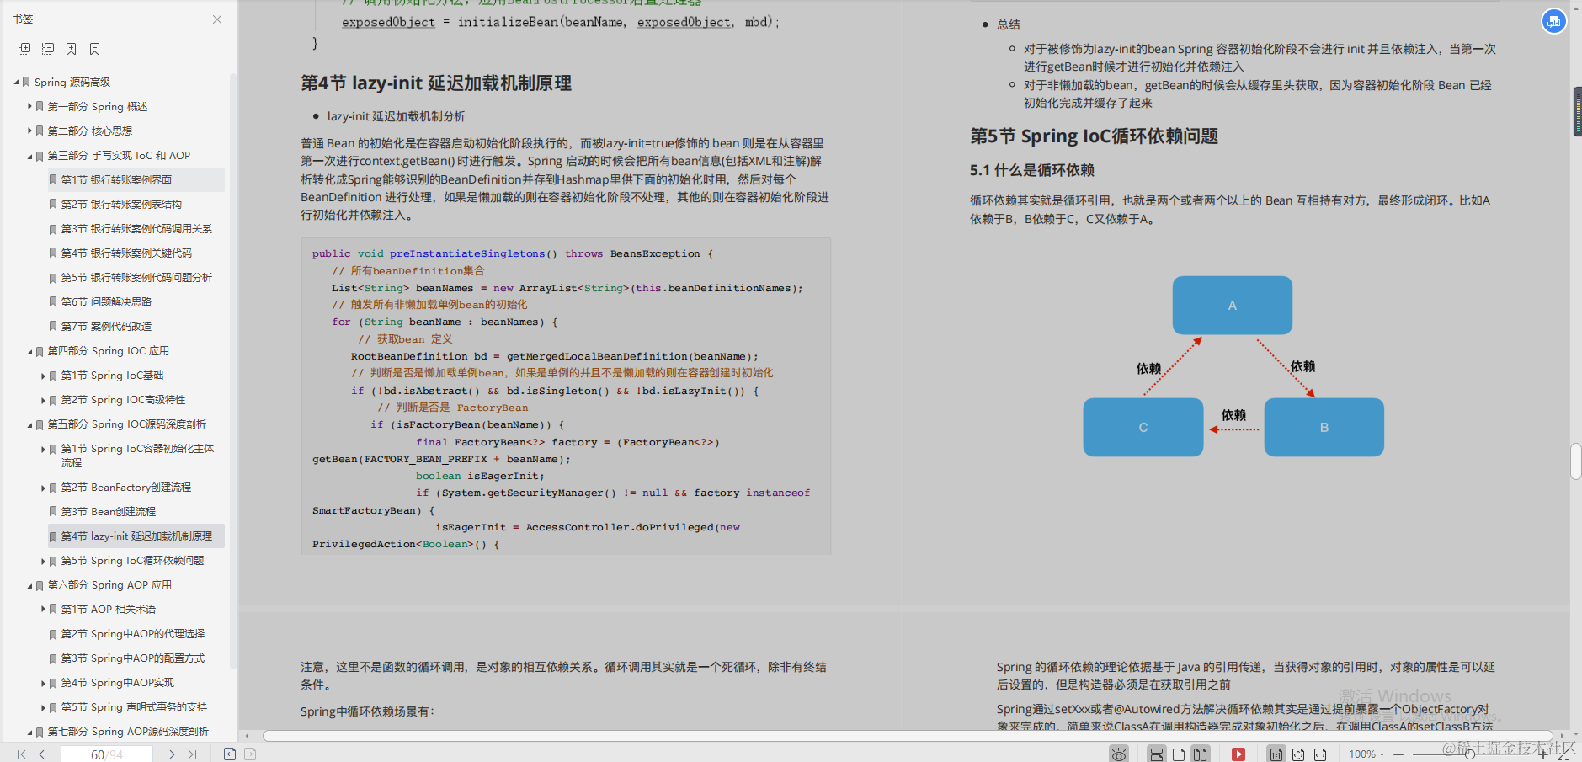The height and width of the screenshot is (762, 1582).
Task: Go forward to next view icon
Action: click(x=250, y=754)
